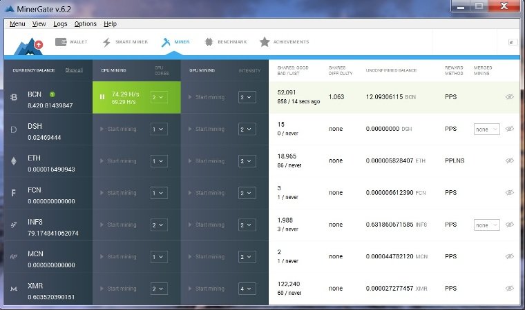Expand BCN CPU cores dropdown
Image resolution: width=525 pixels, height=310 pixels.
click(x=159, y=97)
